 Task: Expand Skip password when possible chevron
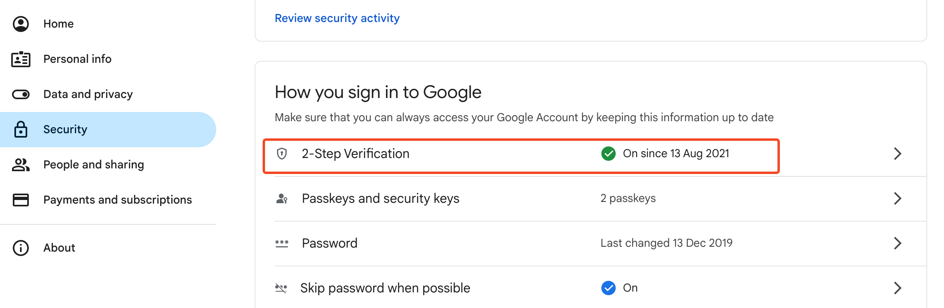[898, 288]
